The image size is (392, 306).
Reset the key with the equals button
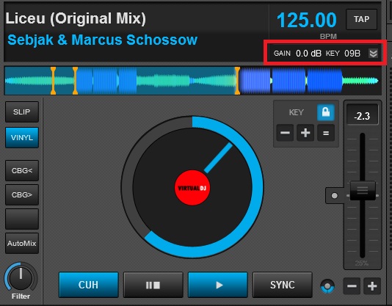click(x=326, y=133)
